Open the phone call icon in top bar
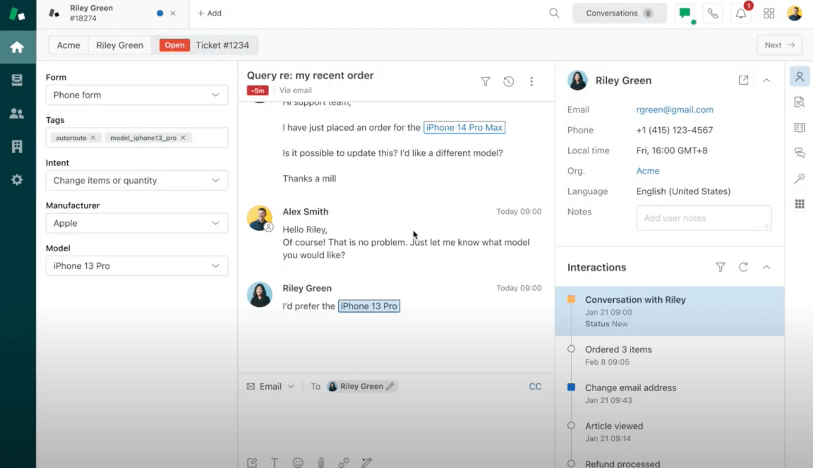Viewport: 813px width, 468px height. coord(712,13)
